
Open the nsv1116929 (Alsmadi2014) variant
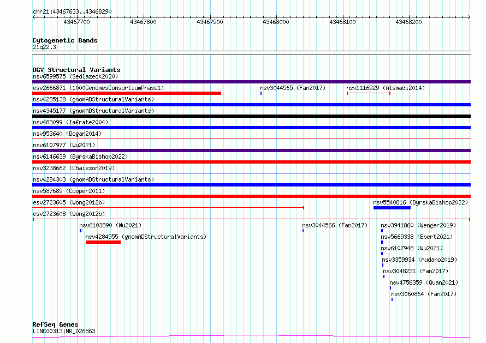(386, 88)
